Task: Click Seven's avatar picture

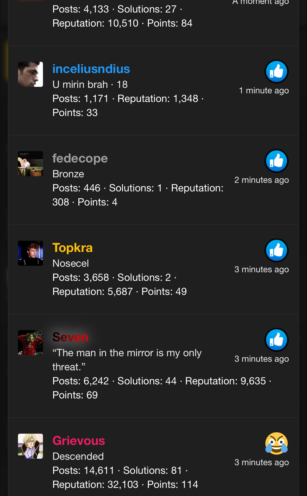Action: [x=30, y=343]
